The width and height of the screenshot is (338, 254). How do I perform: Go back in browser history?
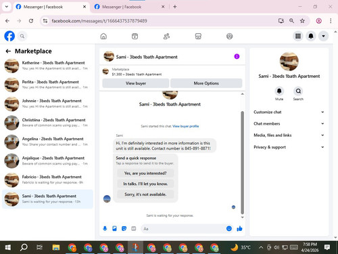pos(7,21)
